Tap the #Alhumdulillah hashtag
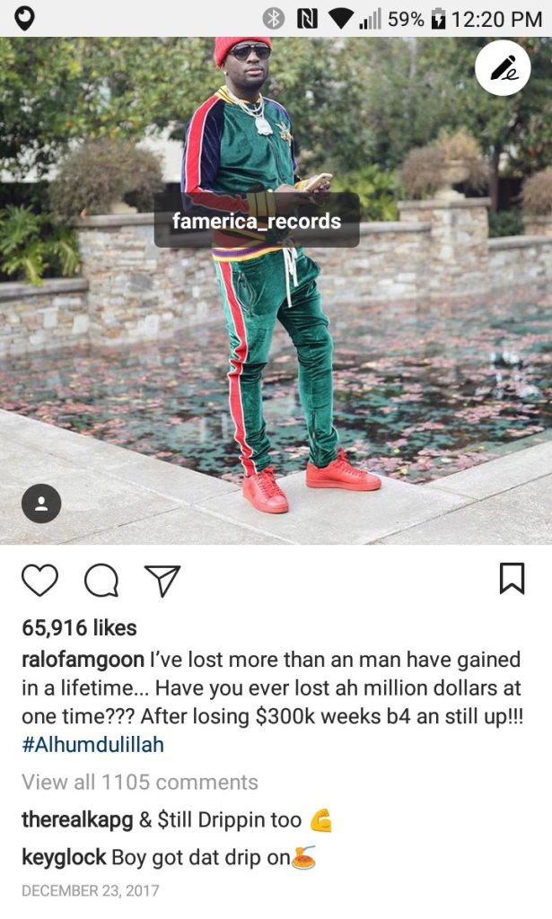 click(x=92, y=744)
